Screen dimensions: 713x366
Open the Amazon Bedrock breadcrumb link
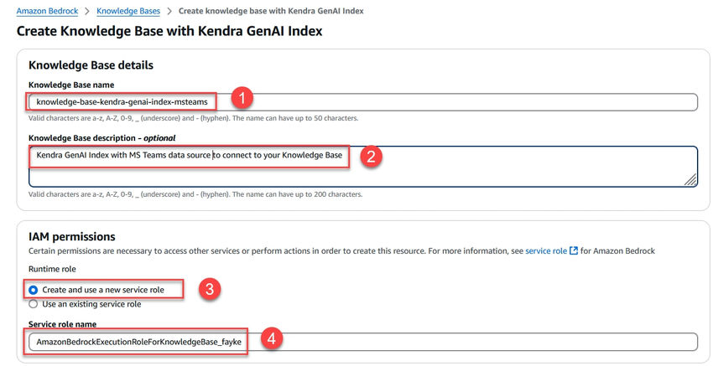tap(49, 11)
